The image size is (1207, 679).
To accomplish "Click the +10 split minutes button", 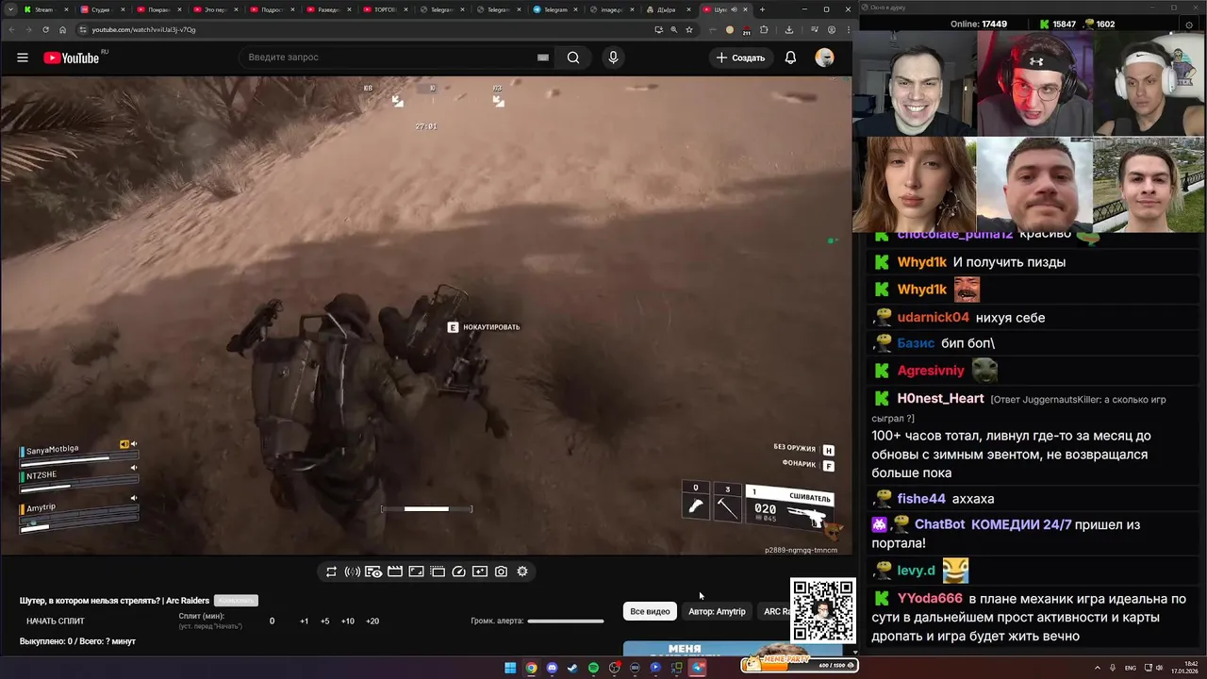I will [348, 621].
